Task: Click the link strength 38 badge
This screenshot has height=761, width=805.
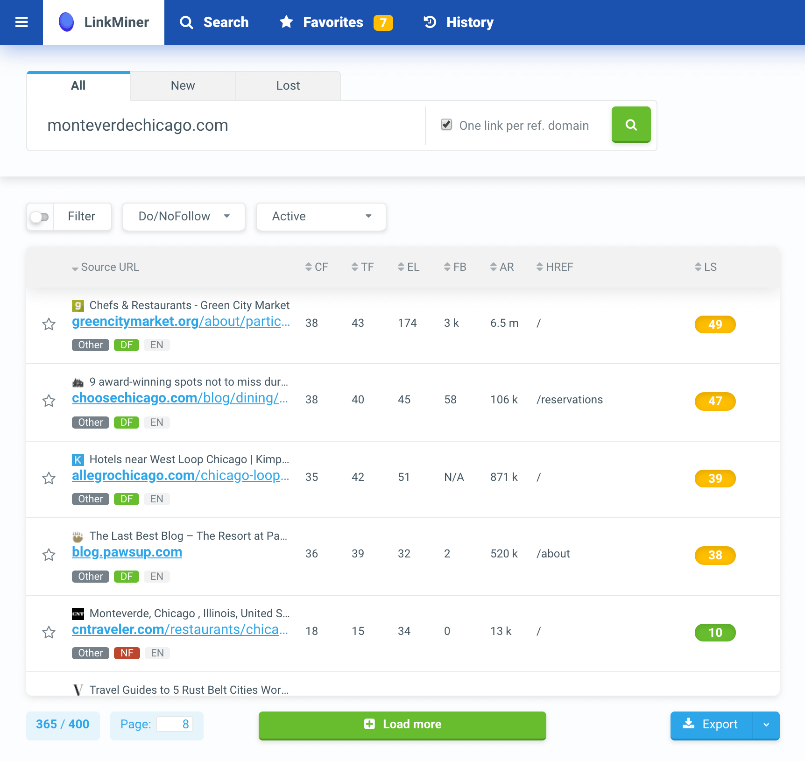Action: pyautogui.click(x=715, y=555)
